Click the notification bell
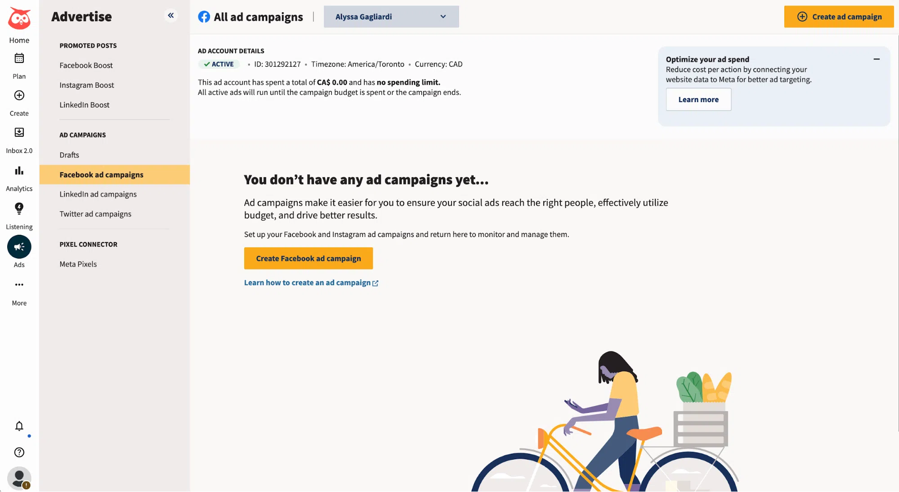 pyautogui.click(x=19, y=426)
